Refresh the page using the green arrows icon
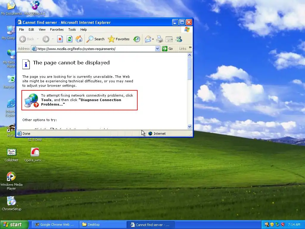This screenshot has width=305, height=229. point(69,39)
